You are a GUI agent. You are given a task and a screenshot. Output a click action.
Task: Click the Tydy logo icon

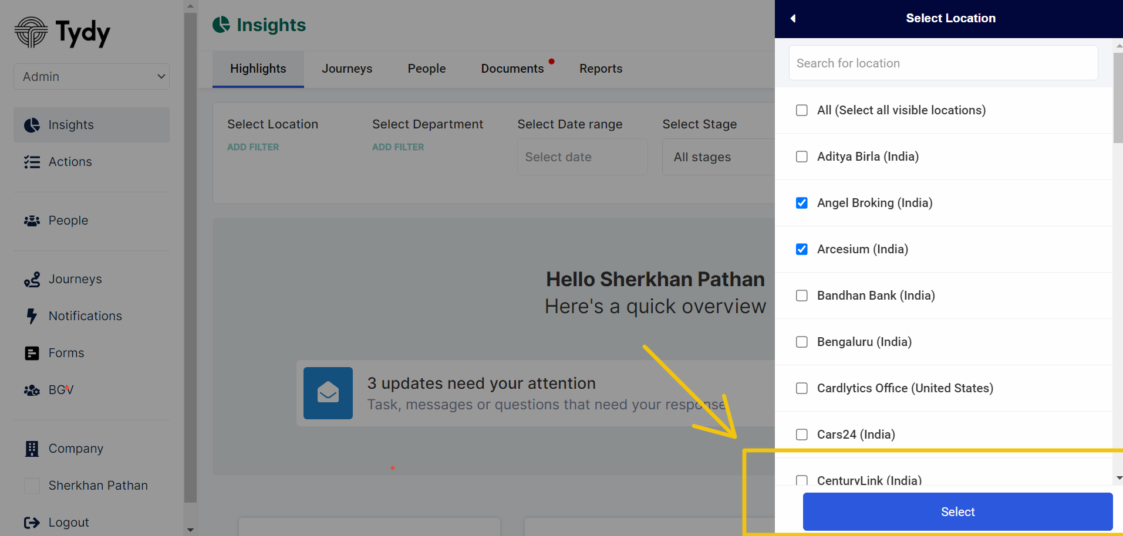(31, 32)
